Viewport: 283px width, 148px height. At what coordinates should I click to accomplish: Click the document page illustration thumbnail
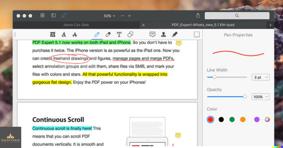pyautogui.click(x=147, y=132)
